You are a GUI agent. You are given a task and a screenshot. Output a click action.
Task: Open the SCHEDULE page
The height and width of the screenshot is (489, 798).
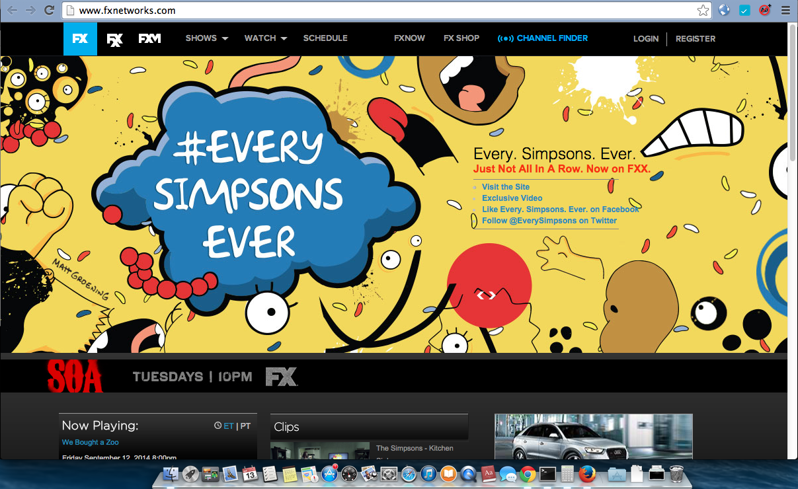point(325,38)
